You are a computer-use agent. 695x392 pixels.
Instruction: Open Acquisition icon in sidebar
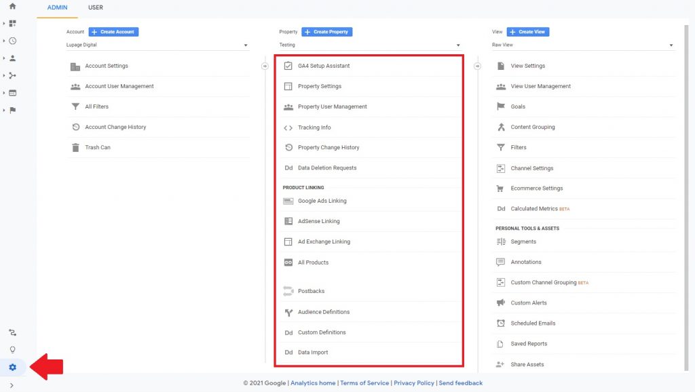tap(12, 75)
